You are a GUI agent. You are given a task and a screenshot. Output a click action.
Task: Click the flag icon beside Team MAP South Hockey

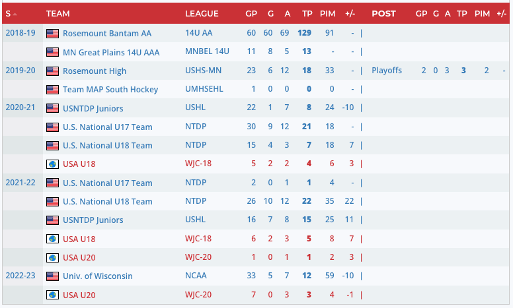[x=52, y=89]
